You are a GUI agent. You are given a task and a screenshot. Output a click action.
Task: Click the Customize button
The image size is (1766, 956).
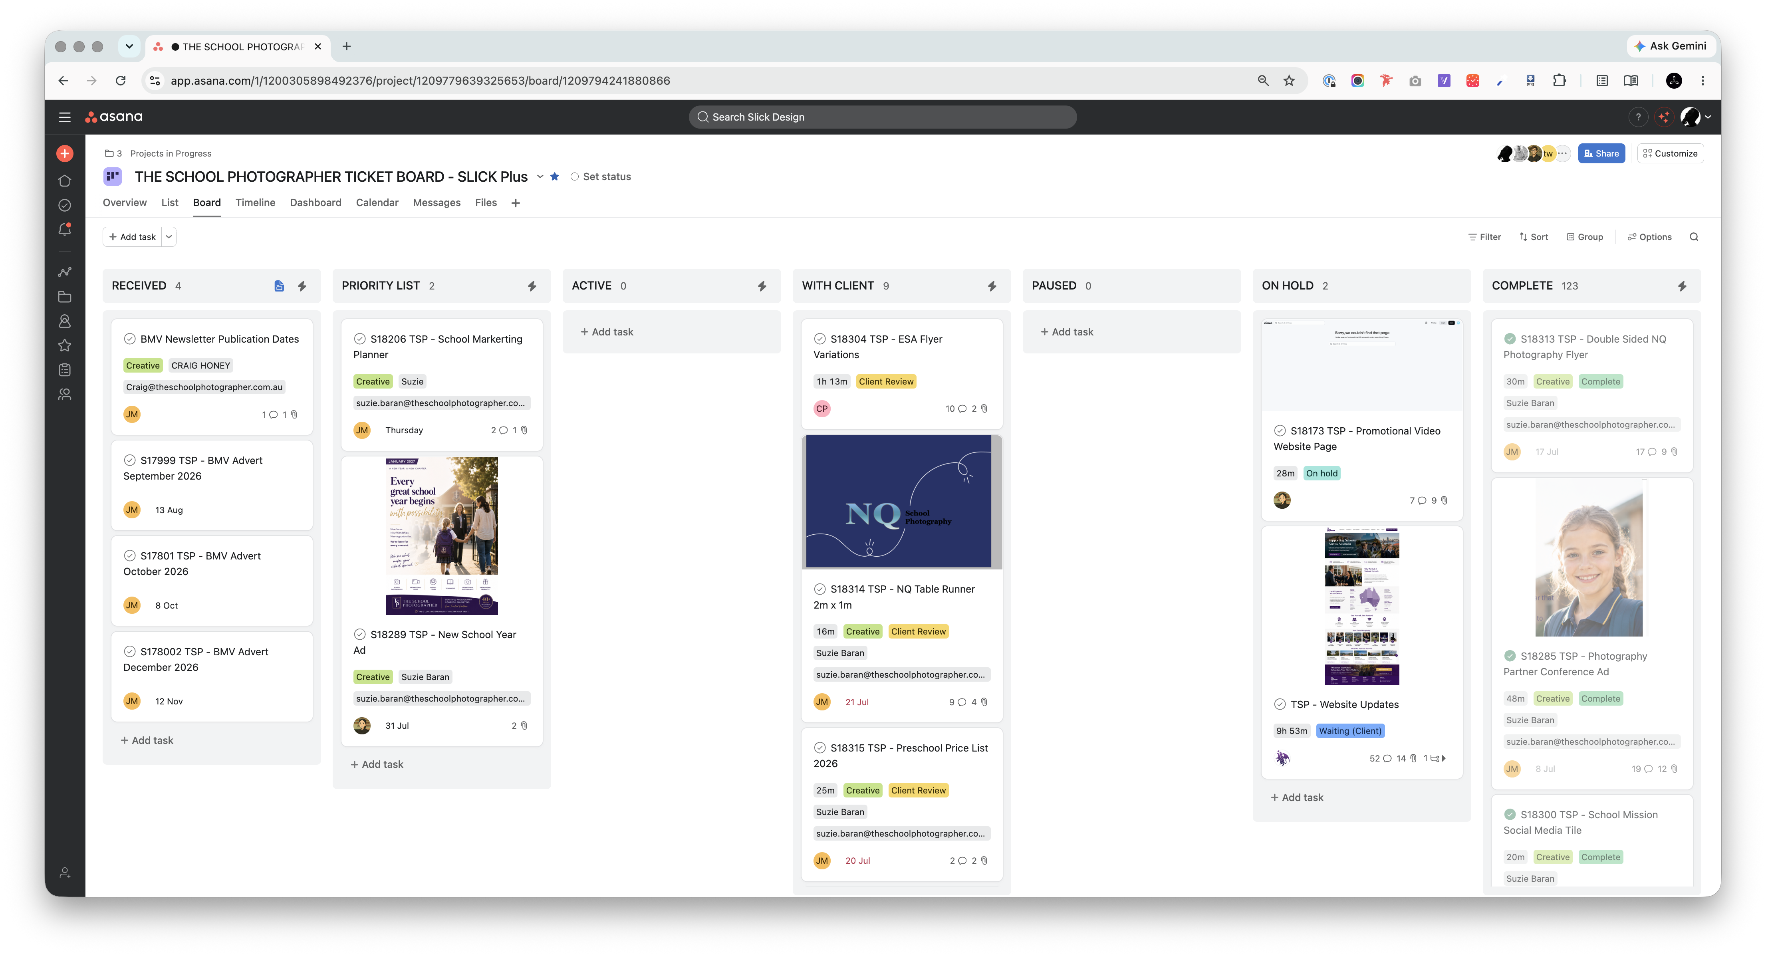click(1670, 153)
